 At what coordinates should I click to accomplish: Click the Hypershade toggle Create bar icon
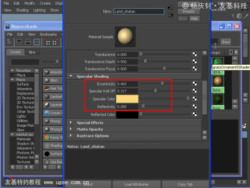click(x=9, y=42)
